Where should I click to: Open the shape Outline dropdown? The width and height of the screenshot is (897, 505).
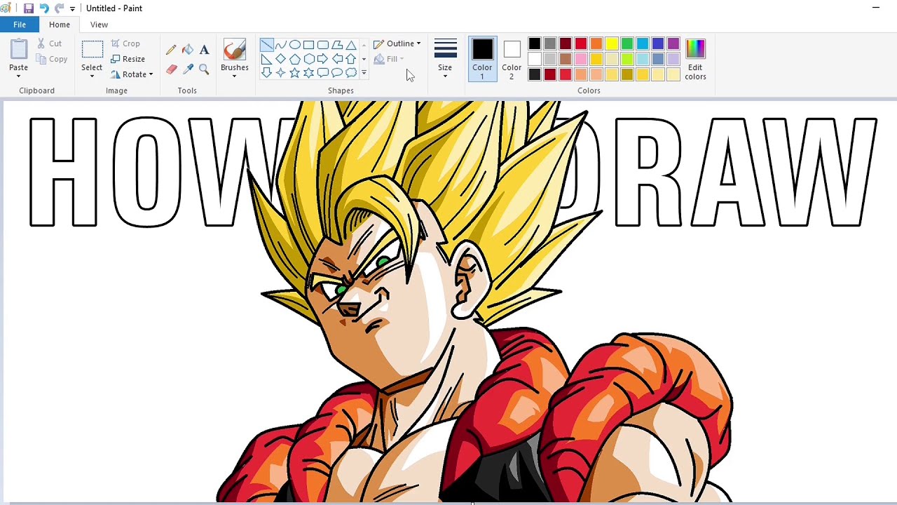(x=397, y=43)
